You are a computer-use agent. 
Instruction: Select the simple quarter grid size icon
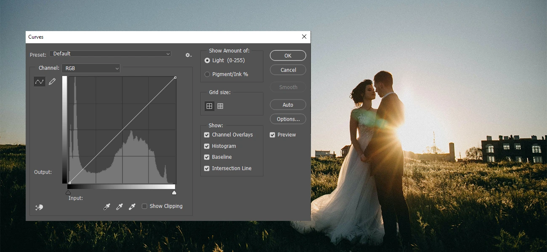click(x=209, y=106)
